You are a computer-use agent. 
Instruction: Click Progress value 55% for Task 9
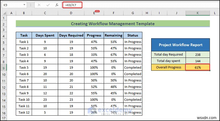point(94,93)
